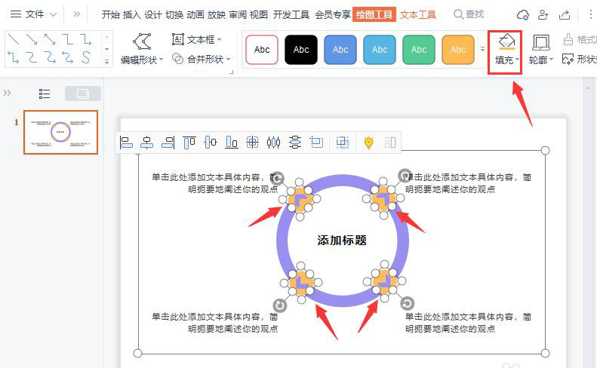Open the Text Box dropdown
The width and height of the screenshot is (597, 368).
[220, 40]
